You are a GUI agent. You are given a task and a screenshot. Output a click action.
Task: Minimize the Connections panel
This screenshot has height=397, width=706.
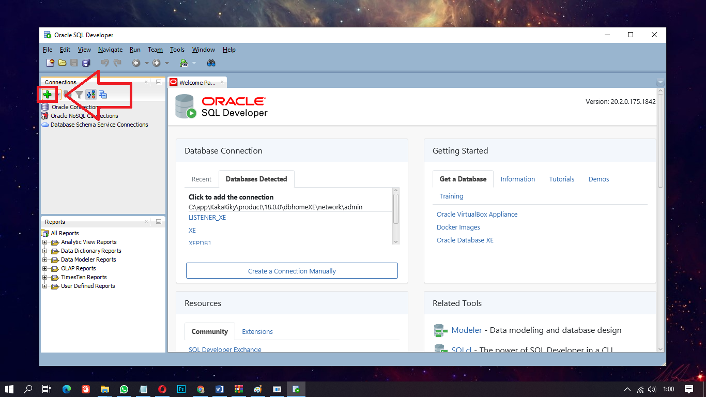[159, 82]
